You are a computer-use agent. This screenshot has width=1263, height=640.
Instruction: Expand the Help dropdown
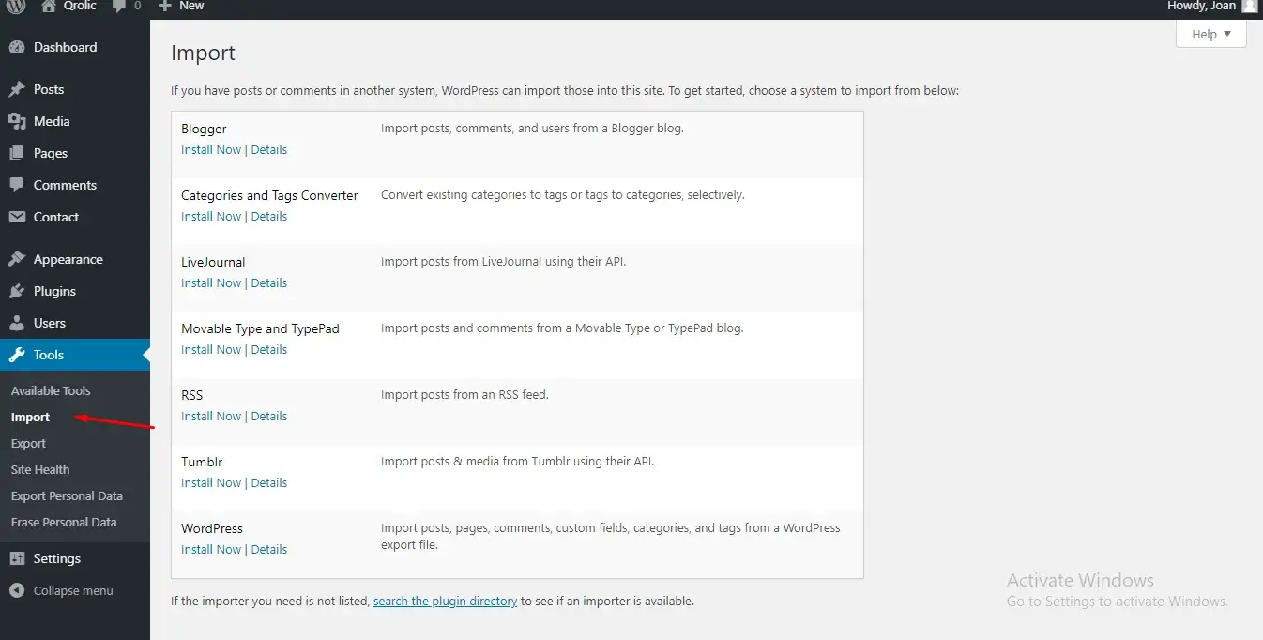(x=1210, y=35)
